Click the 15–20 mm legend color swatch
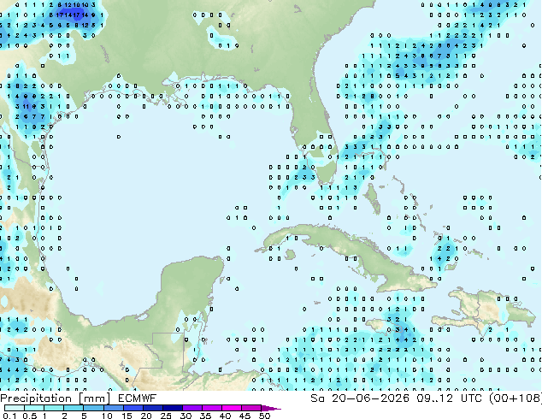This screenshot has width=542, height=419. pyautogui.click(x=133, y=408)
